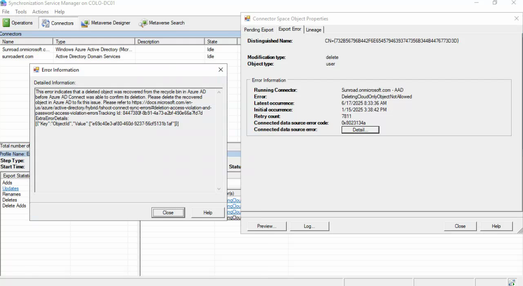Click the Synchronization Service Manager title bar icon
The width and height of the screenshot is (523, 286).
[4, 3]
